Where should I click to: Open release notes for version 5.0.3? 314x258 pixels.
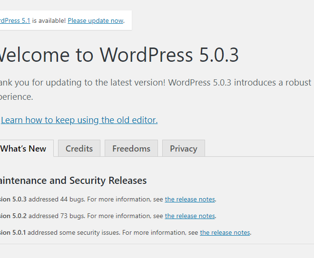coord(190,199)
